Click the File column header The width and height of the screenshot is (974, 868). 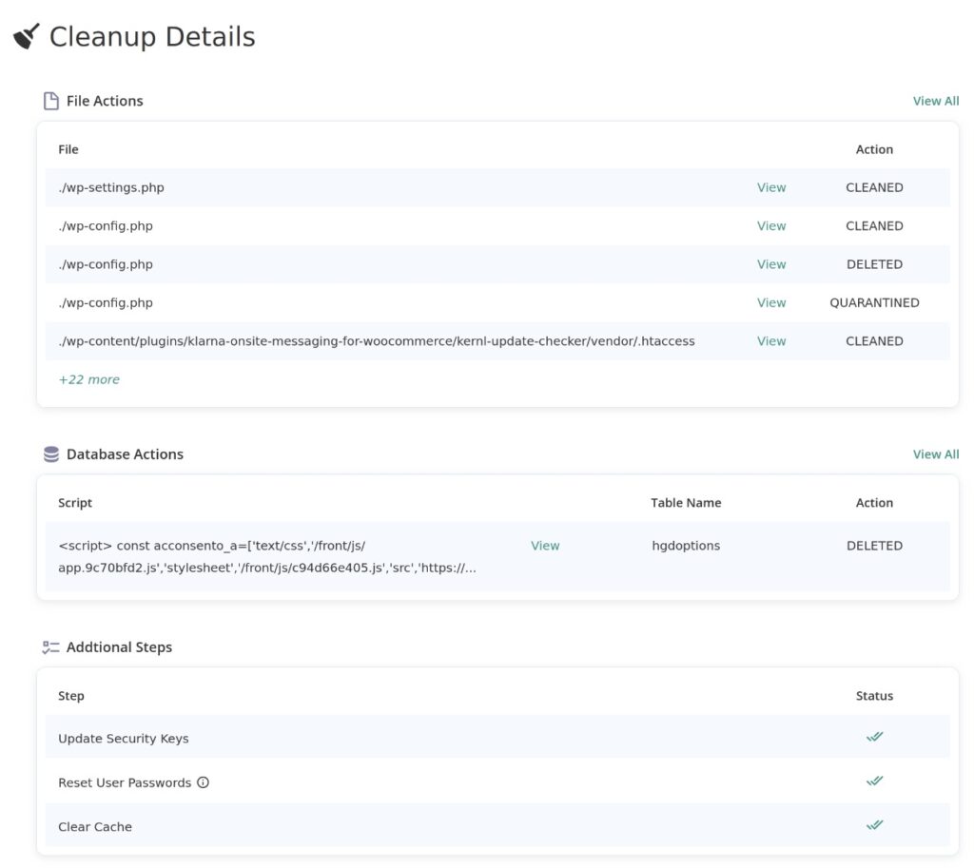68,149
